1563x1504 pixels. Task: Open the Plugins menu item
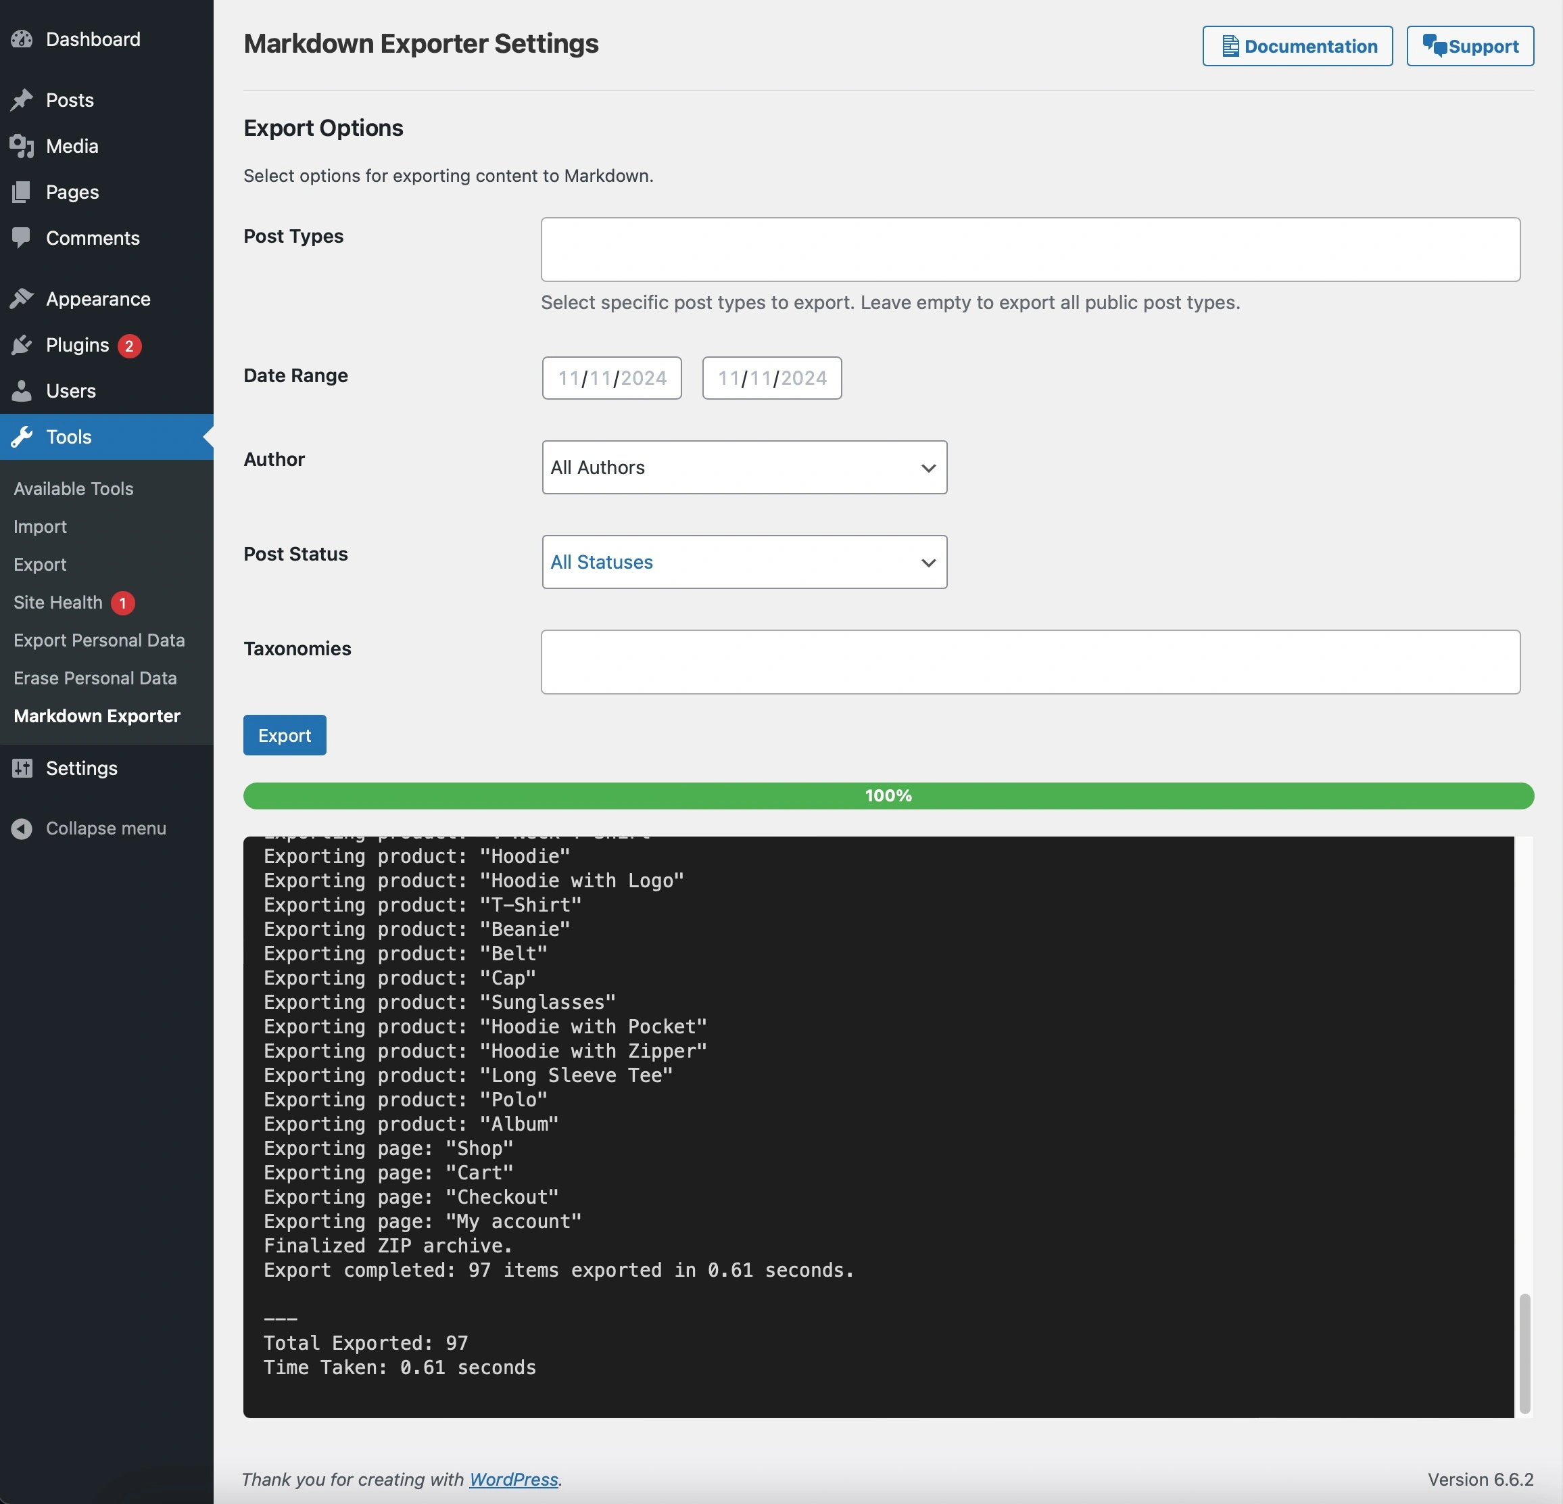tap(107, 345)
